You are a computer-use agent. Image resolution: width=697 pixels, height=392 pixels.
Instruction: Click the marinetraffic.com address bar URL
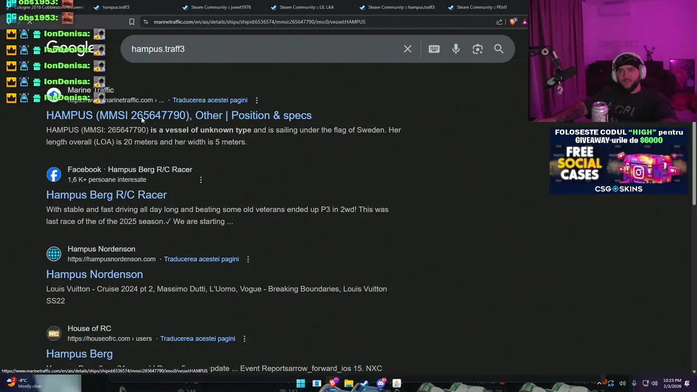tap(259, 22)
